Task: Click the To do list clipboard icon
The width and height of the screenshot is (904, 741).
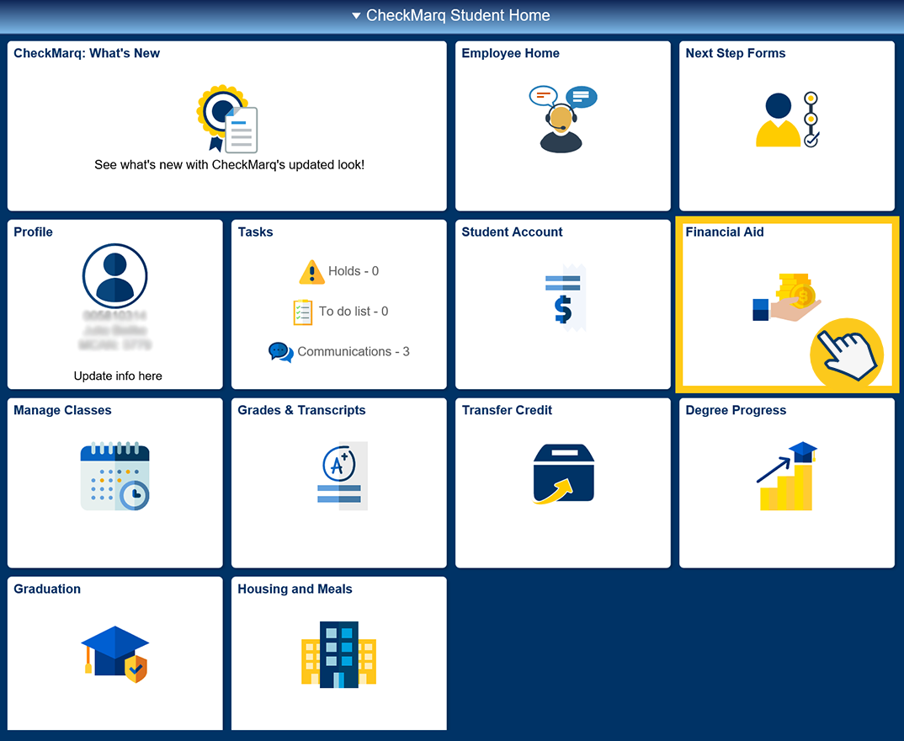Action: [x=302, y=312]
